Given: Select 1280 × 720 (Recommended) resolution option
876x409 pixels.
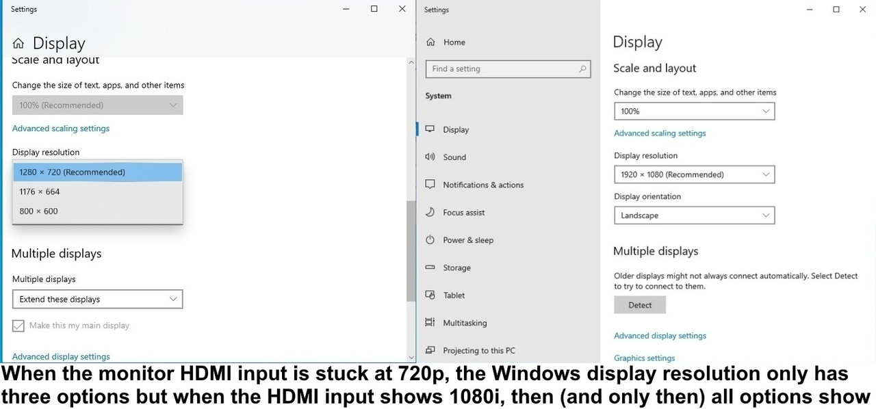Looking at the screenshot, I should [x=97, y=172].
